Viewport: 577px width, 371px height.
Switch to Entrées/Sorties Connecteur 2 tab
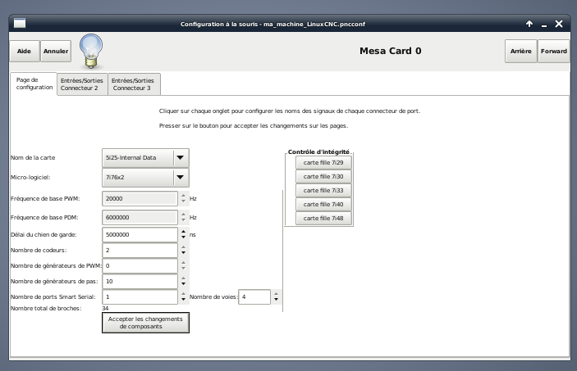tap(82, 84)
